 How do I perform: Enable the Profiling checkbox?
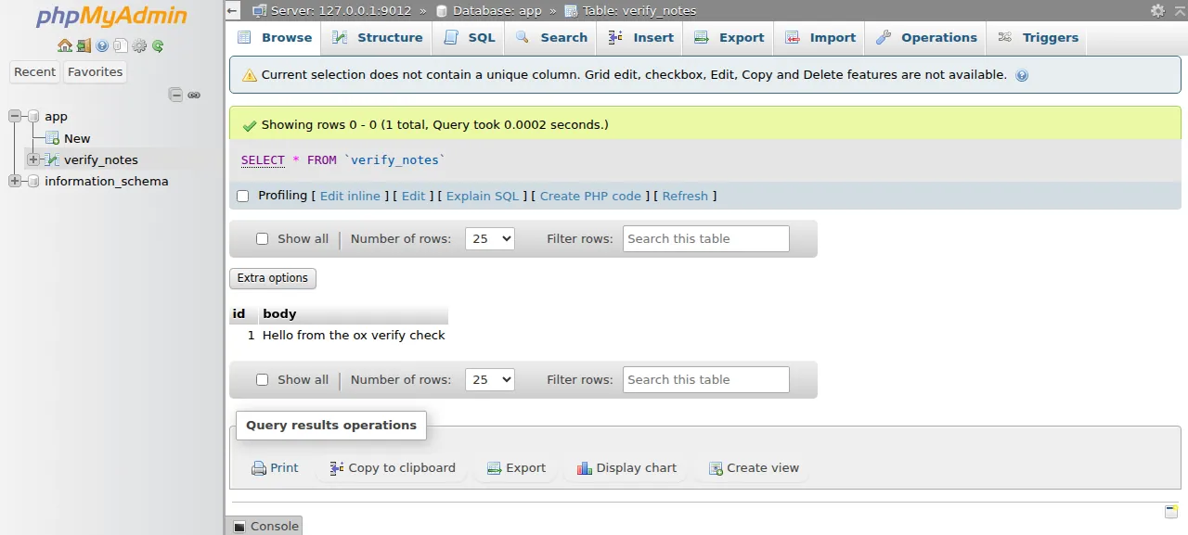point(243,196)
